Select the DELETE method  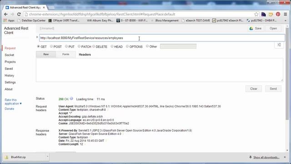coord(94,46)
